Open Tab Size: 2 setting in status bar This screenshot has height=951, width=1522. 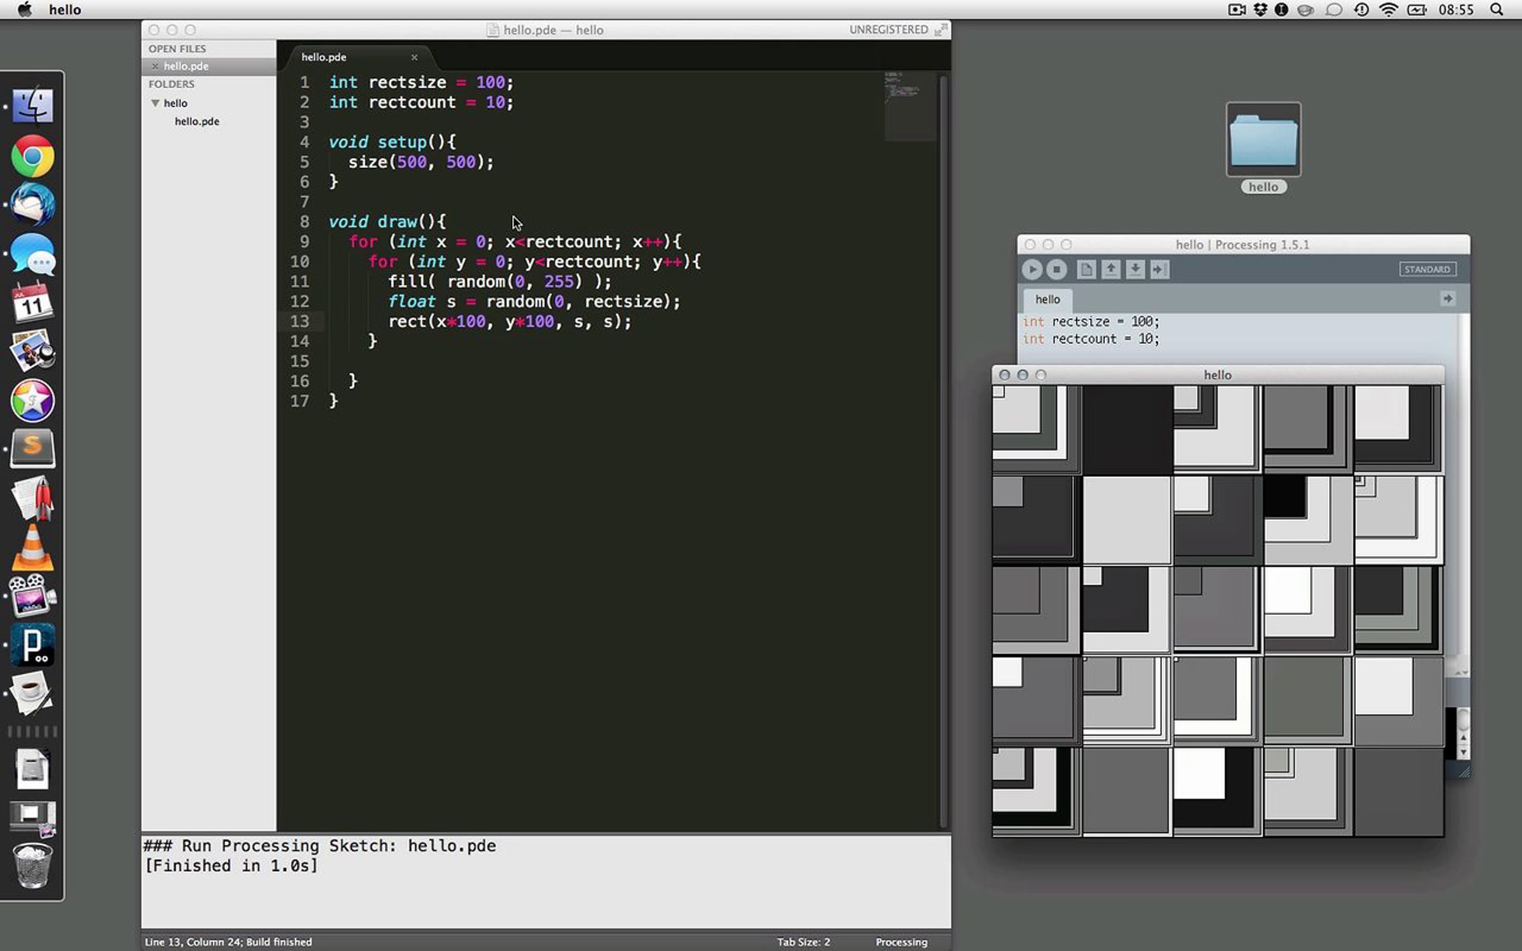click(803, 942)
